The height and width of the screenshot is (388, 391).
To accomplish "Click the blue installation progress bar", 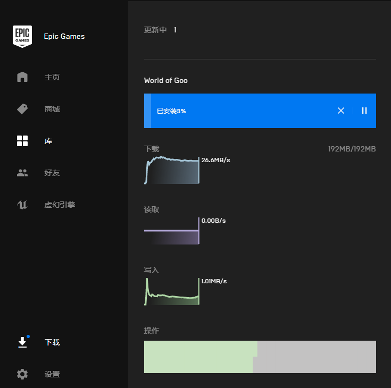I will (245, 111).
